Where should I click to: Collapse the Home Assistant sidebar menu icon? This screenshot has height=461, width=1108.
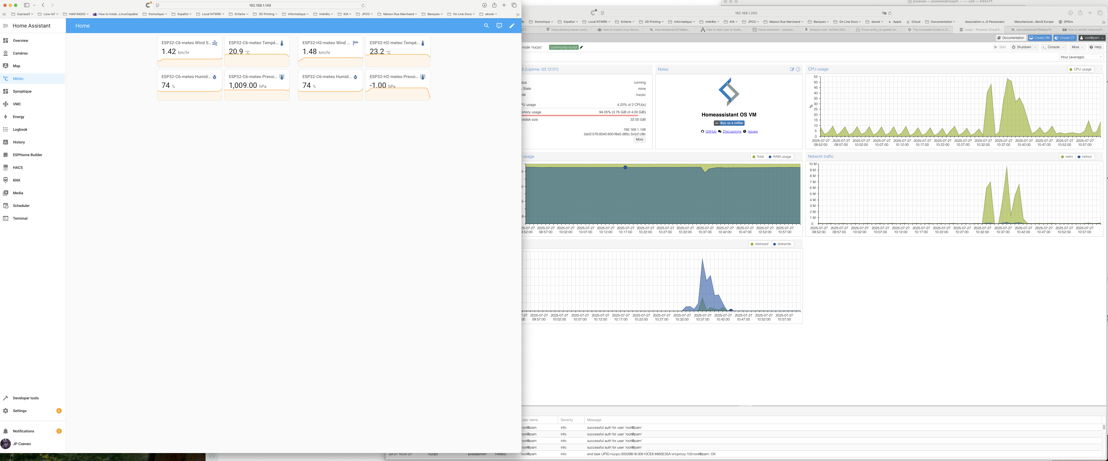[x=6, y=26]
